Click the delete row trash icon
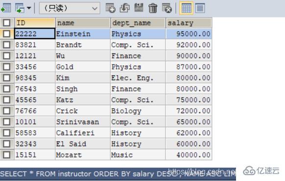The image size is (285, 181). pos(153,8)
